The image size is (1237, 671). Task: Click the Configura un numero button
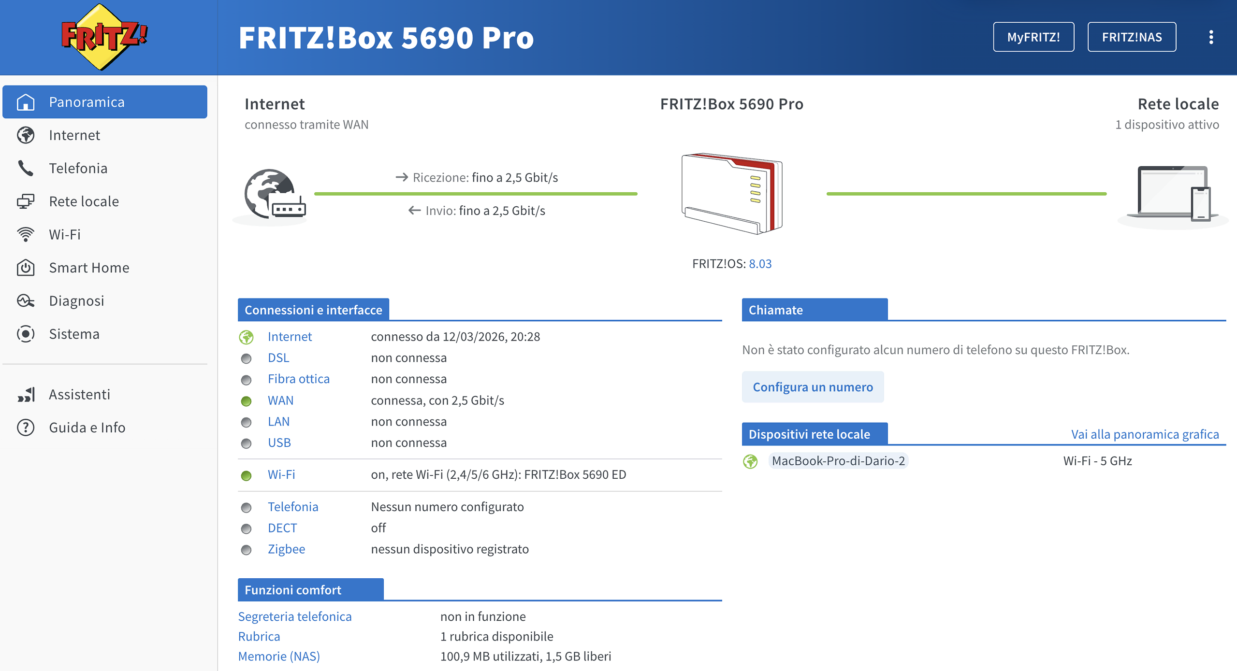[x=813, y=386]
